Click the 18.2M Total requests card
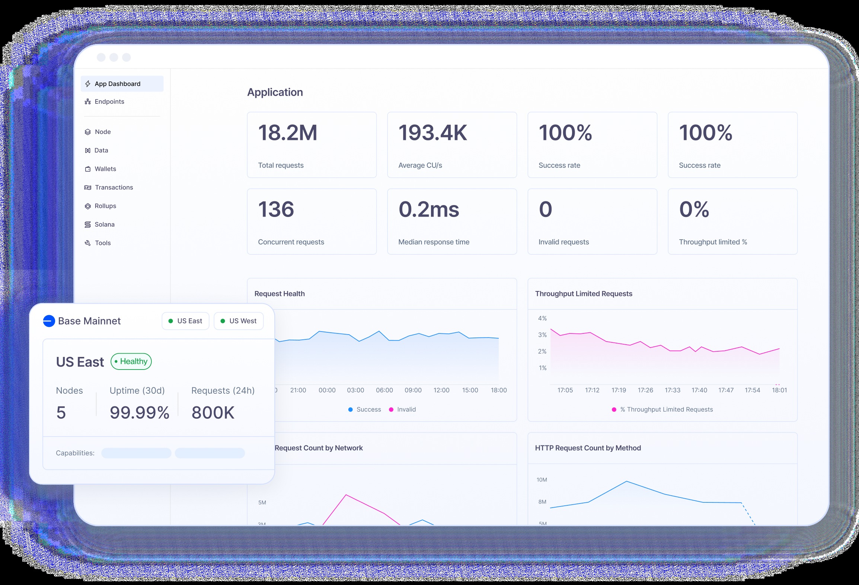 tap(312, 145)
